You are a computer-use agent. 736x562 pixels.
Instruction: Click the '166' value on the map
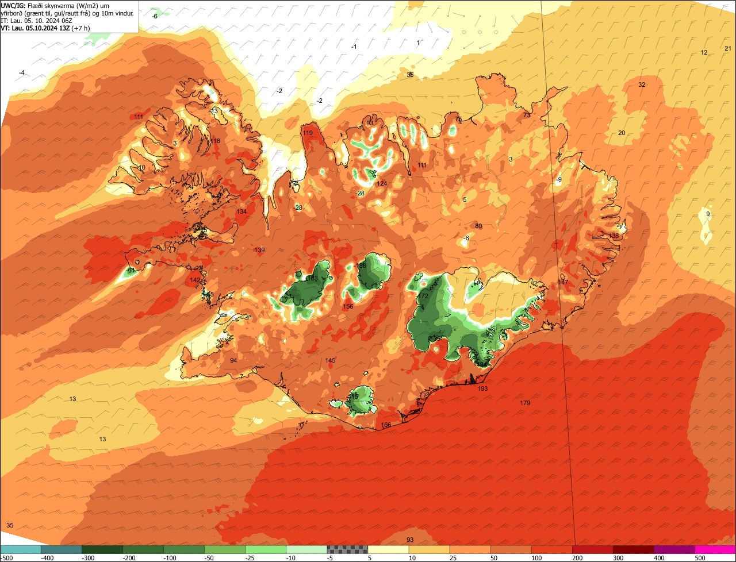[386, 425]
